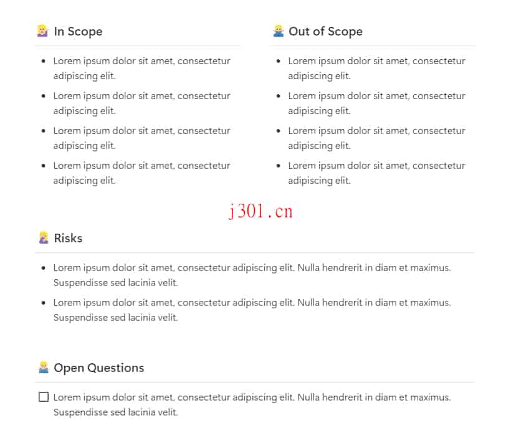
Task: Click the Out of Scope emoji icon
Action: tap(279, 31)
